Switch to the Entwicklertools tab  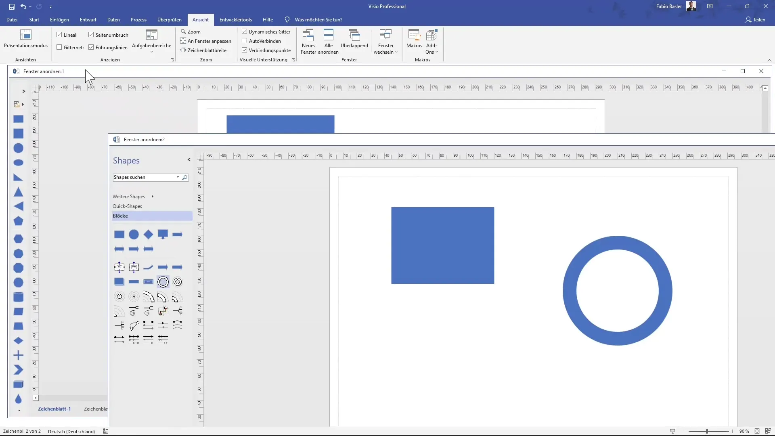pyautogui.click(x=236, y=19)
